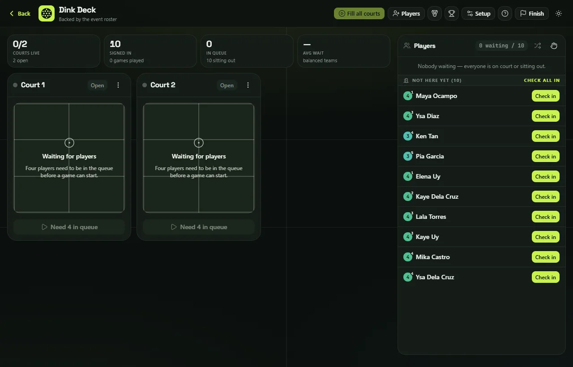This screenshot has width=573, height=367.
Task: Click the skill badge beside Mika Castro
Action: 408,257
